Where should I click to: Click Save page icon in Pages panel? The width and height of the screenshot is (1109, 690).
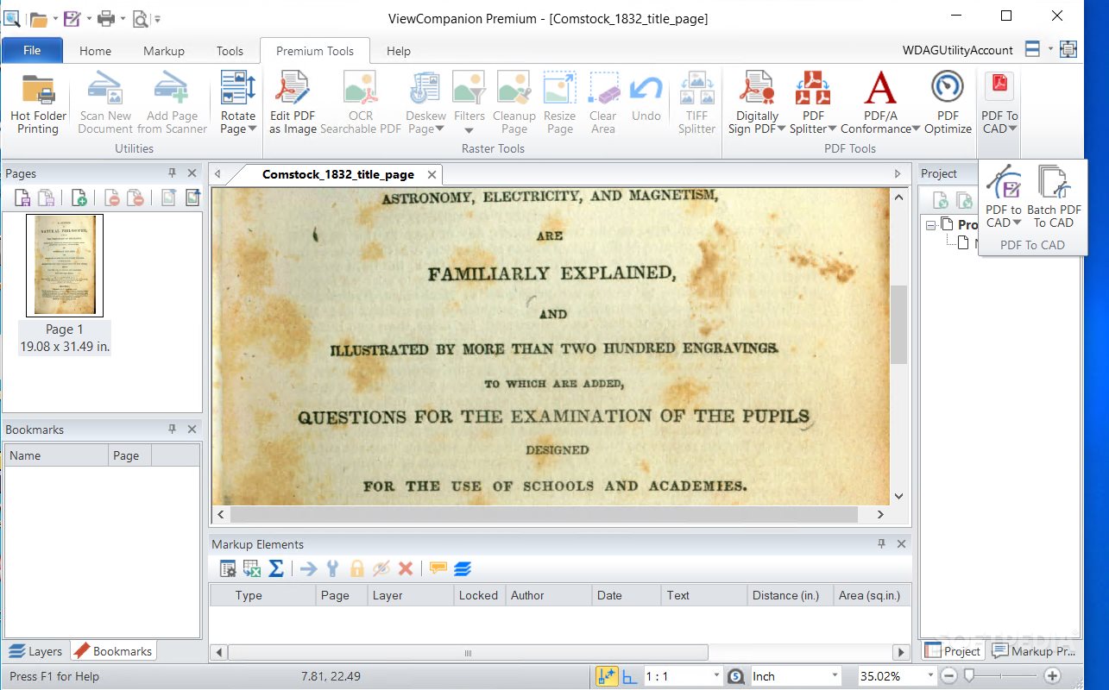point(22,198)
